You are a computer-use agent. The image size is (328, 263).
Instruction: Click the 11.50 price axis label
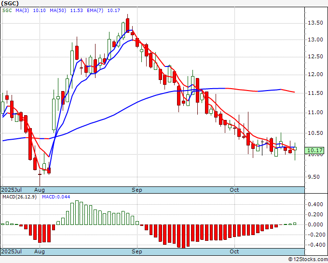[x=315, y=93]
